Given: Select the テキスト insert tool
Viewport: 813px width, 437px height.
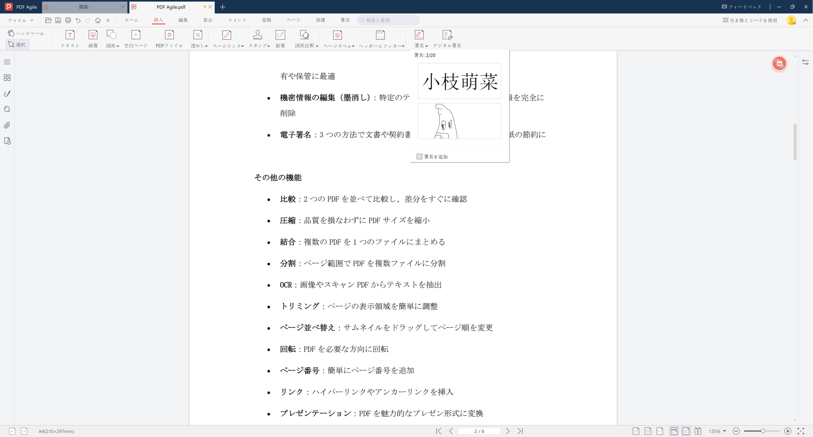Looking at the screenshot, I should pos(70,39).
